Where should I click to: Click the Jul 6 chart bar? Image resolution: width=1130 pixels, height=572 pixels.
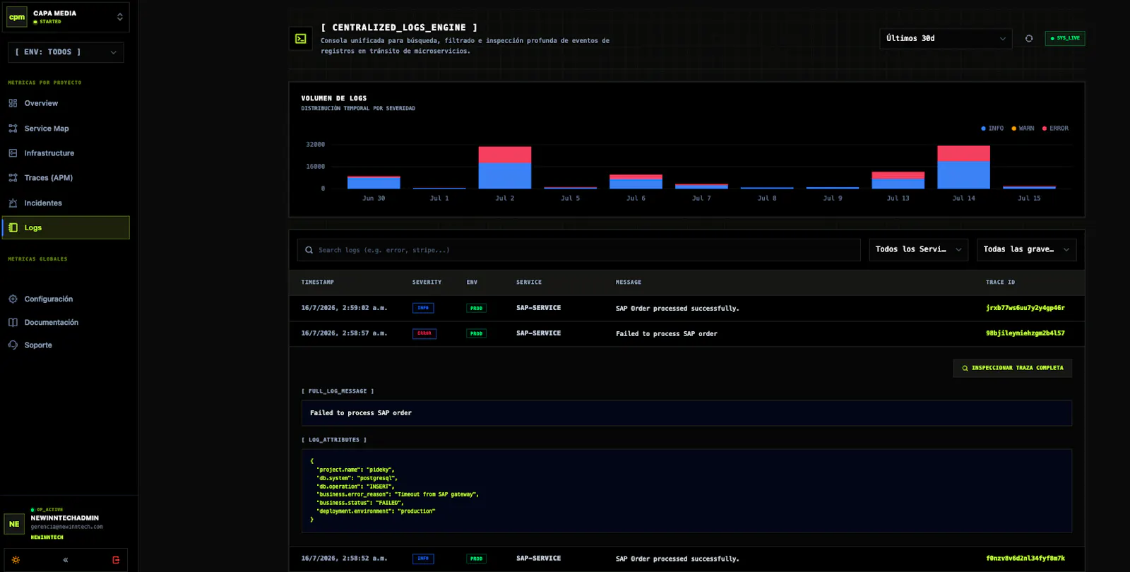point(636,181)
